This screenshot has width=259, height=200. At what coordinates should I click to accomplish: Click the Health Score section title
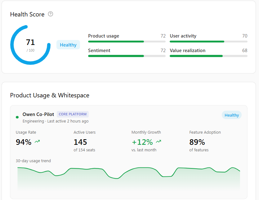pyautogui.click(x=27, y=14)
